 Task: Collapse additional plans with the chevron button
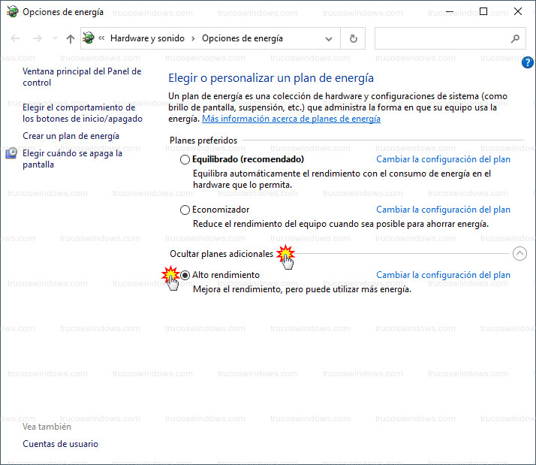519,254
